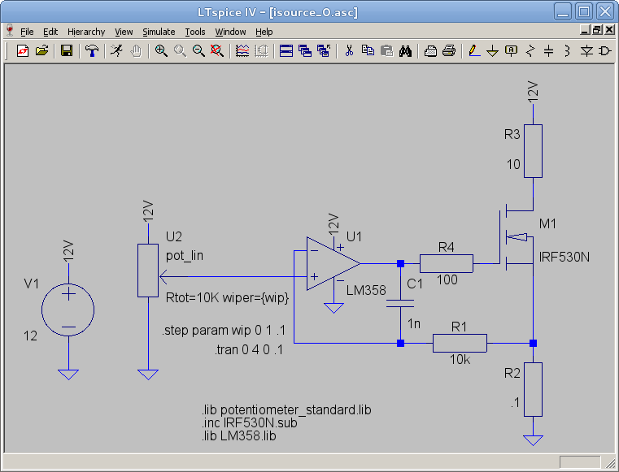This screenshot has width=619, height=472.
Task: Click the Autorange waveform plot icon
Action: tap(242, 51)
